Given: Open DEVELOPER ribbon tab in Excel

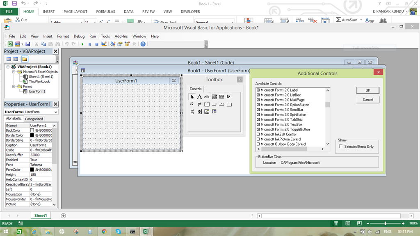Looking at the screenshot, I should pos(190,11).
